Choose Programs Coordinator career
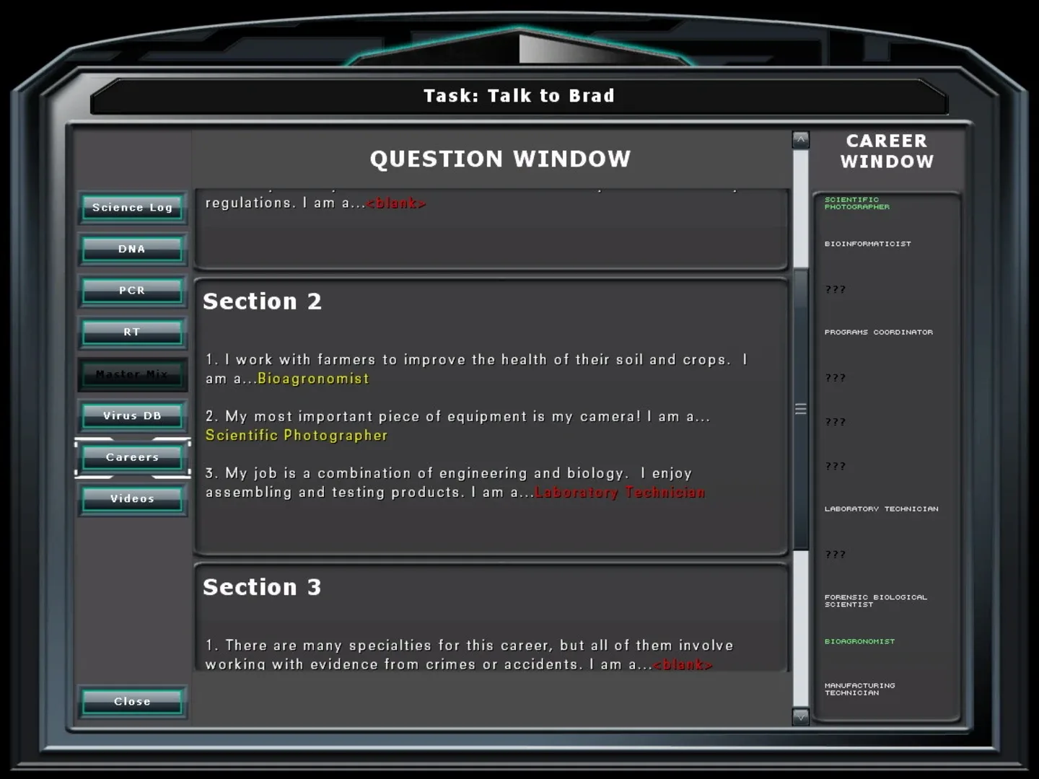 click(878, 333)
